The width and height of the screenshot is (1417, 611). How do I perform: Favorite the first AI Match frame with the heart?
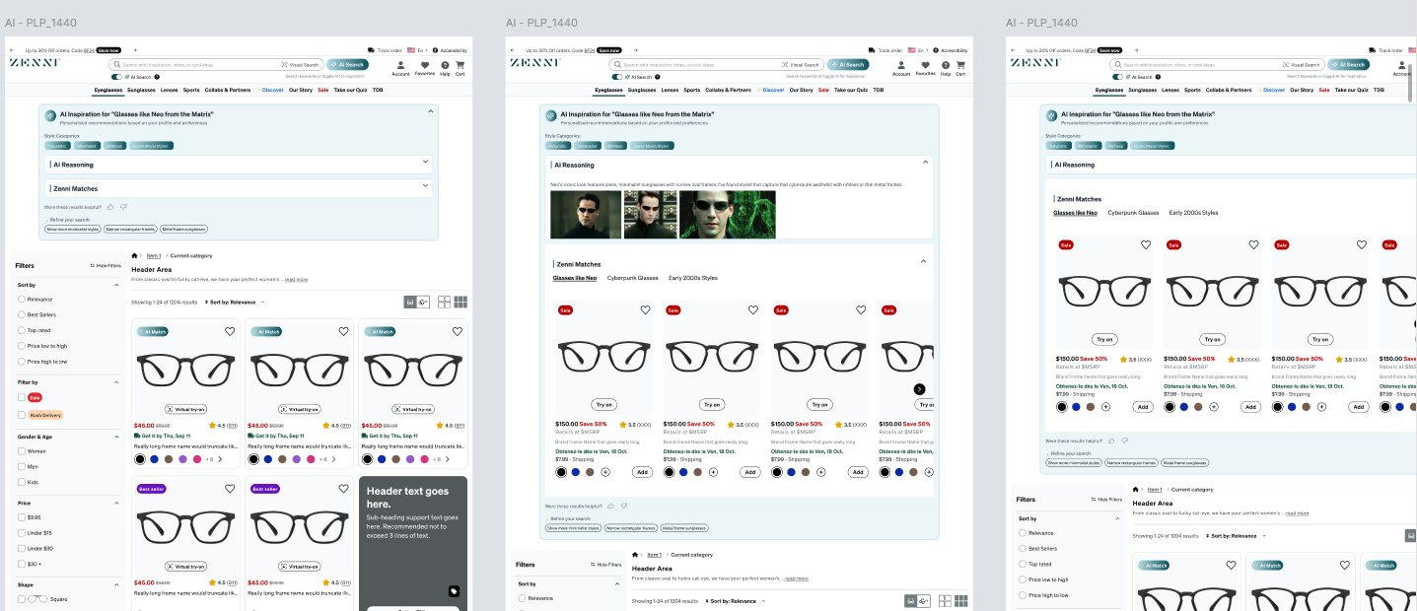pos(230,332)
